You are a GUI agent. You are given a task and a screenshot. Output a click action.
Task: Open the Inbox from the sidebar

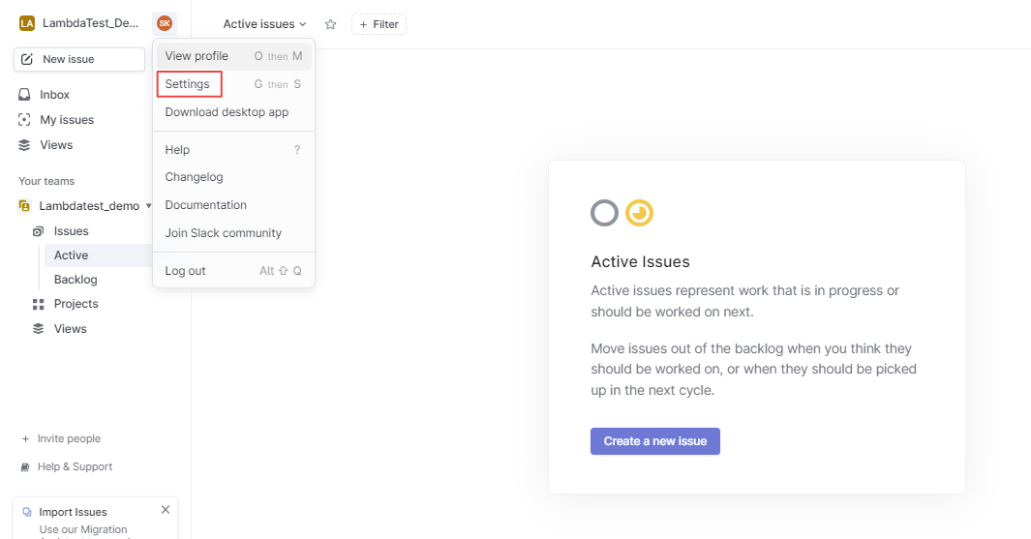click(54, 95)
